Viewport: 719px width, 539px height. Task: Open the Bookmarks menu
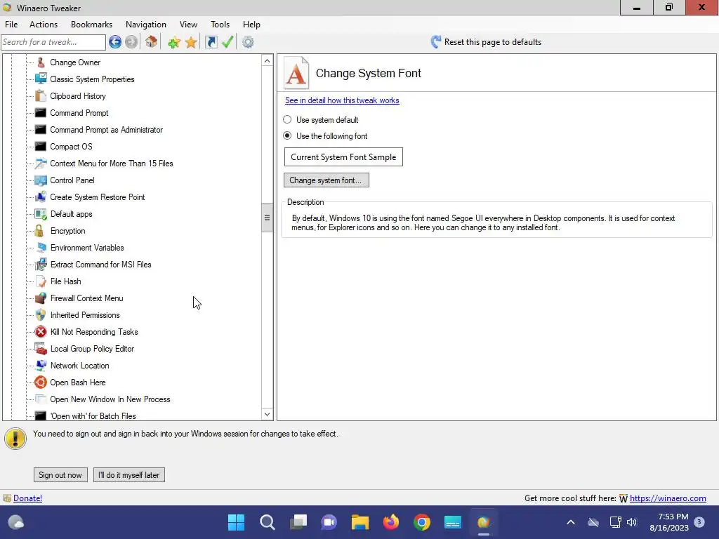tap(91, 25)
